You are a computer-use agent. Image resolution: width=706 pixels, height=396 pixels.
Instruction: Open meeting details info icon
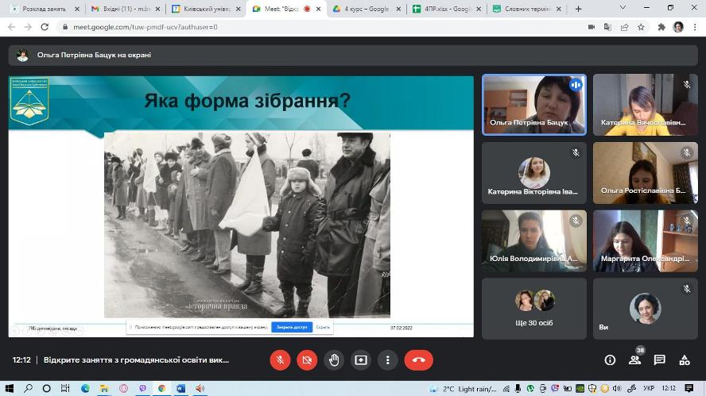[610, 359]
